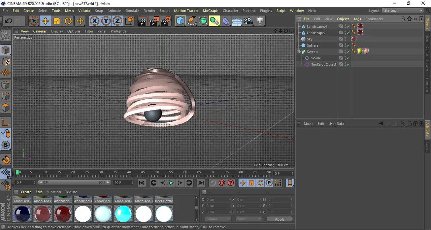Collapse the Sweep object hierarchy
The width and height of the screenshot is (431, 230).
click(298, 52)
